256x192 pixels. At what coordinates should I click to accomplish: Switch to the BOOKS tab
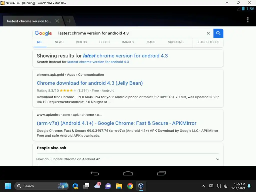coord(104,42)
